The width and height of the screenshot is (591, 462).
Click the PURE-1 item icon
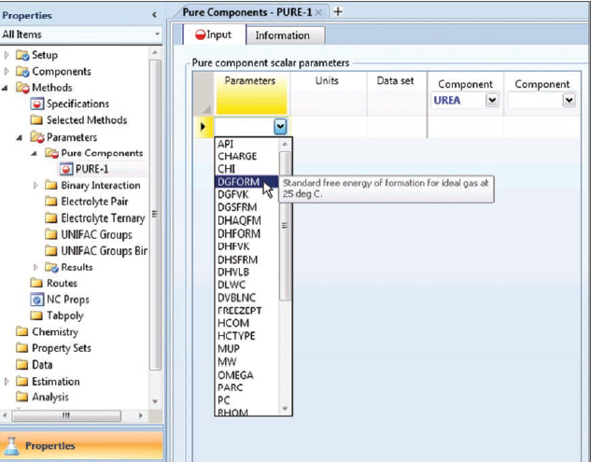point(65,169)
